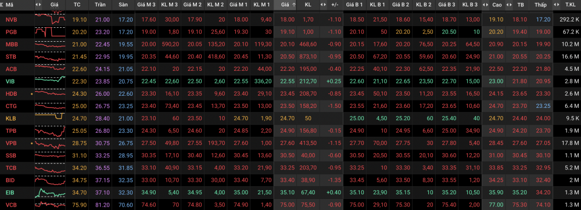Select the TCB ticker row

tap(290, 168)
